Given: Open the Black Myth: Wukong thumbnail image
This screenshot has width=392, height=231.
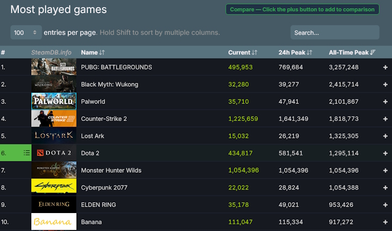Looking at the screenshot, I should click(54, 84).
